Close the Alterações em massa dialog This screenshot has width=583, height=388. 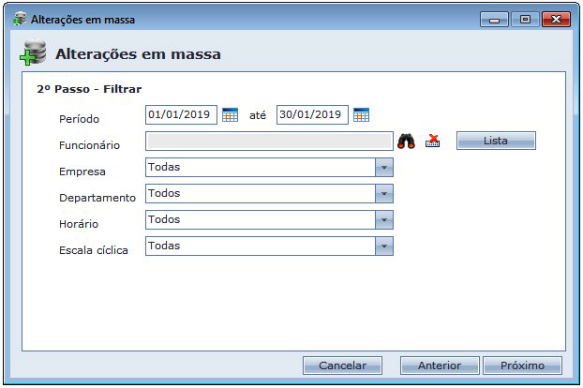click(x=556, y=19)
